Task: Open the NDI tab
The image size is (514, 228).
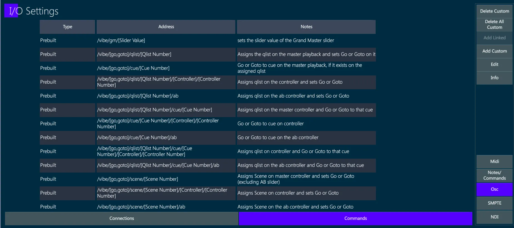Action: (x=494, y=217)
